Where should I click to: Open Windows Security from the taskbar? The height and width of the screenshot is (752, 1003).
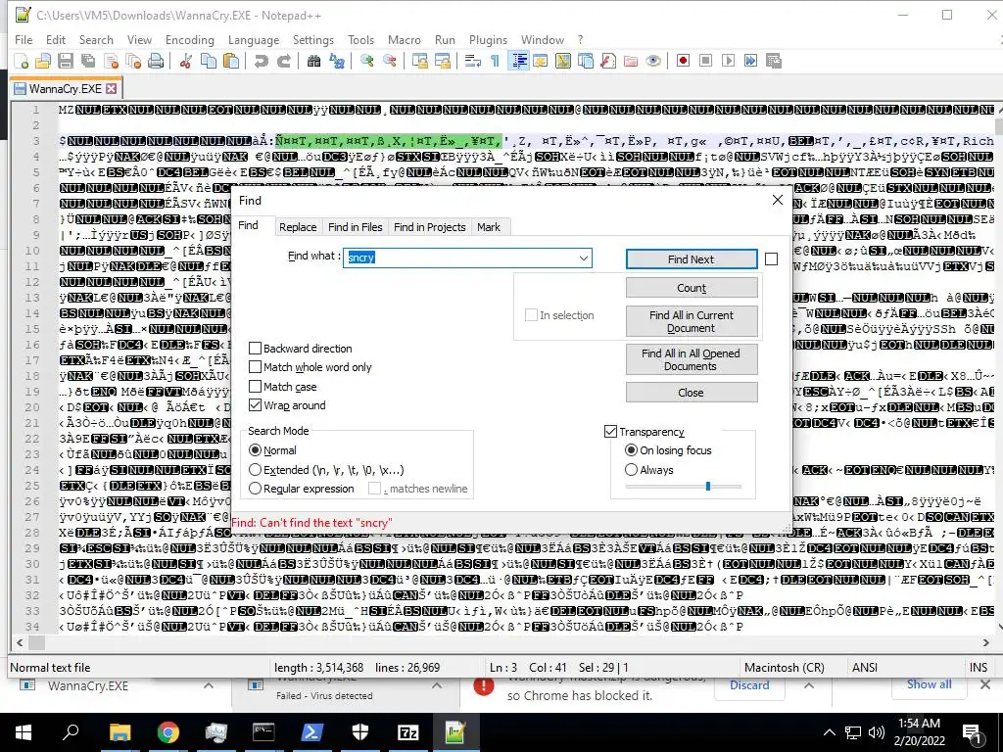click(x=360, y=732)
